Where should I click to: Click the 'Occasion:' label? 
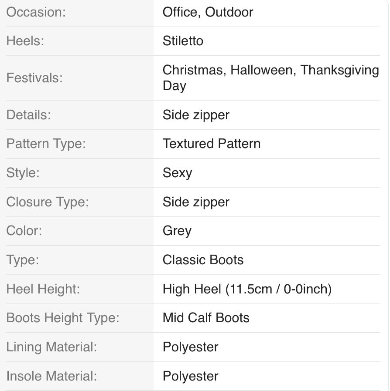(x=36, y=12)
